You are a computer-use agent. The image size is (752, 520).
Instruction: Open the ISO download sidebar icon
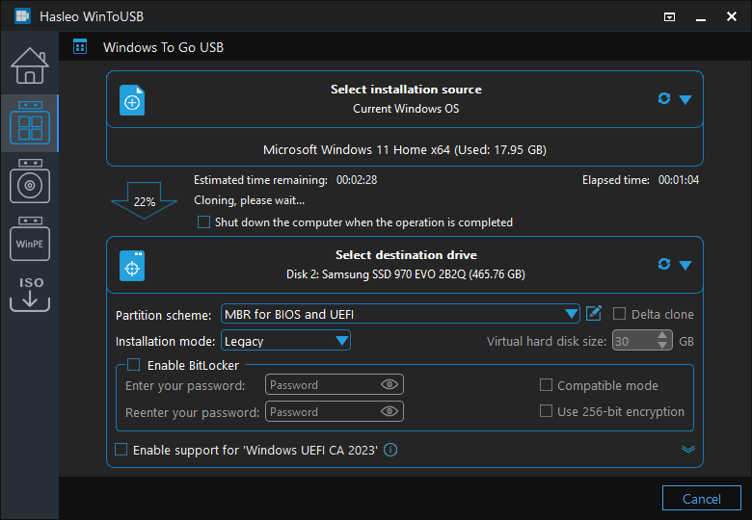[30, 294]
